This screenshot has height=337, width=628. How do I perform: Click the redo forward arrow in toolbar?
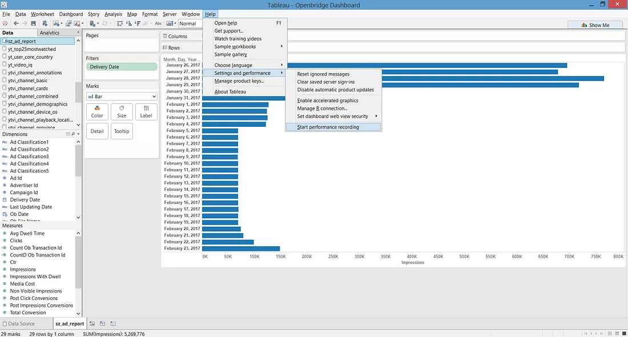pos(25,23)
